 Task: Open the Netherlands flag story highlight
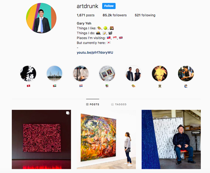(81, 73)
